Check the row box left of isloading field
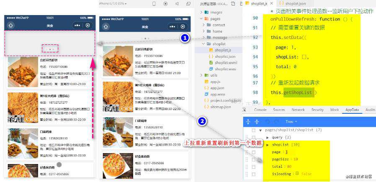Screen dimensions: 376x182 tap(253, 174)
